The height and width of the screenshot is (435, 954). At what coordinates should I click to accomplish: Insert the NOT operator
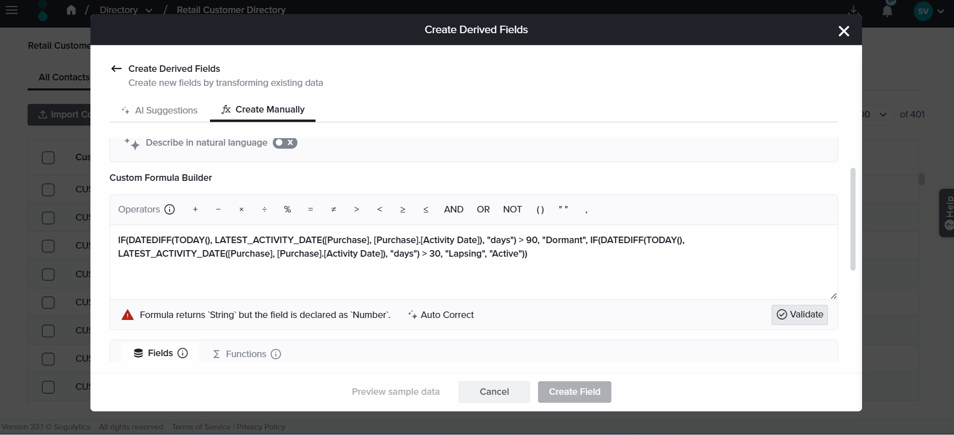coord(512,209)
